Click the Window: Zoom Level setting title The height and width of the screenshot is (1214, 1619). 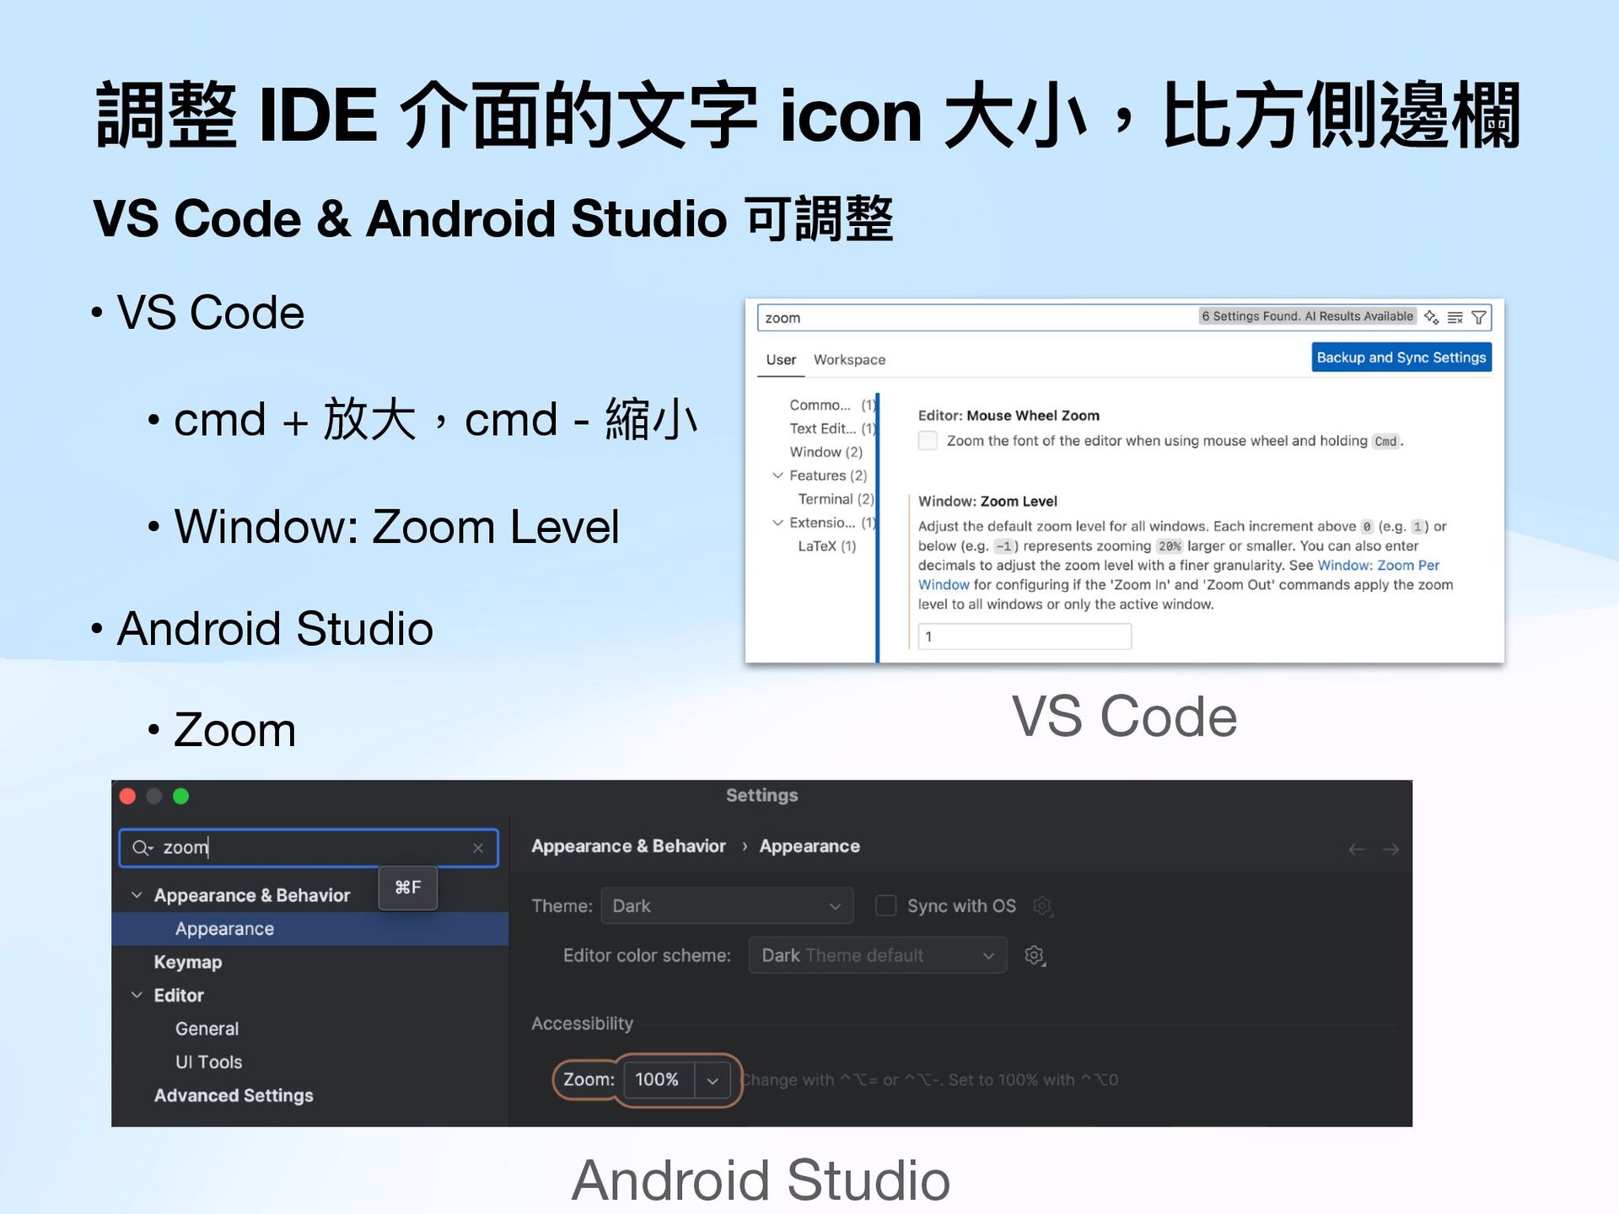click(x=987, y=501)
